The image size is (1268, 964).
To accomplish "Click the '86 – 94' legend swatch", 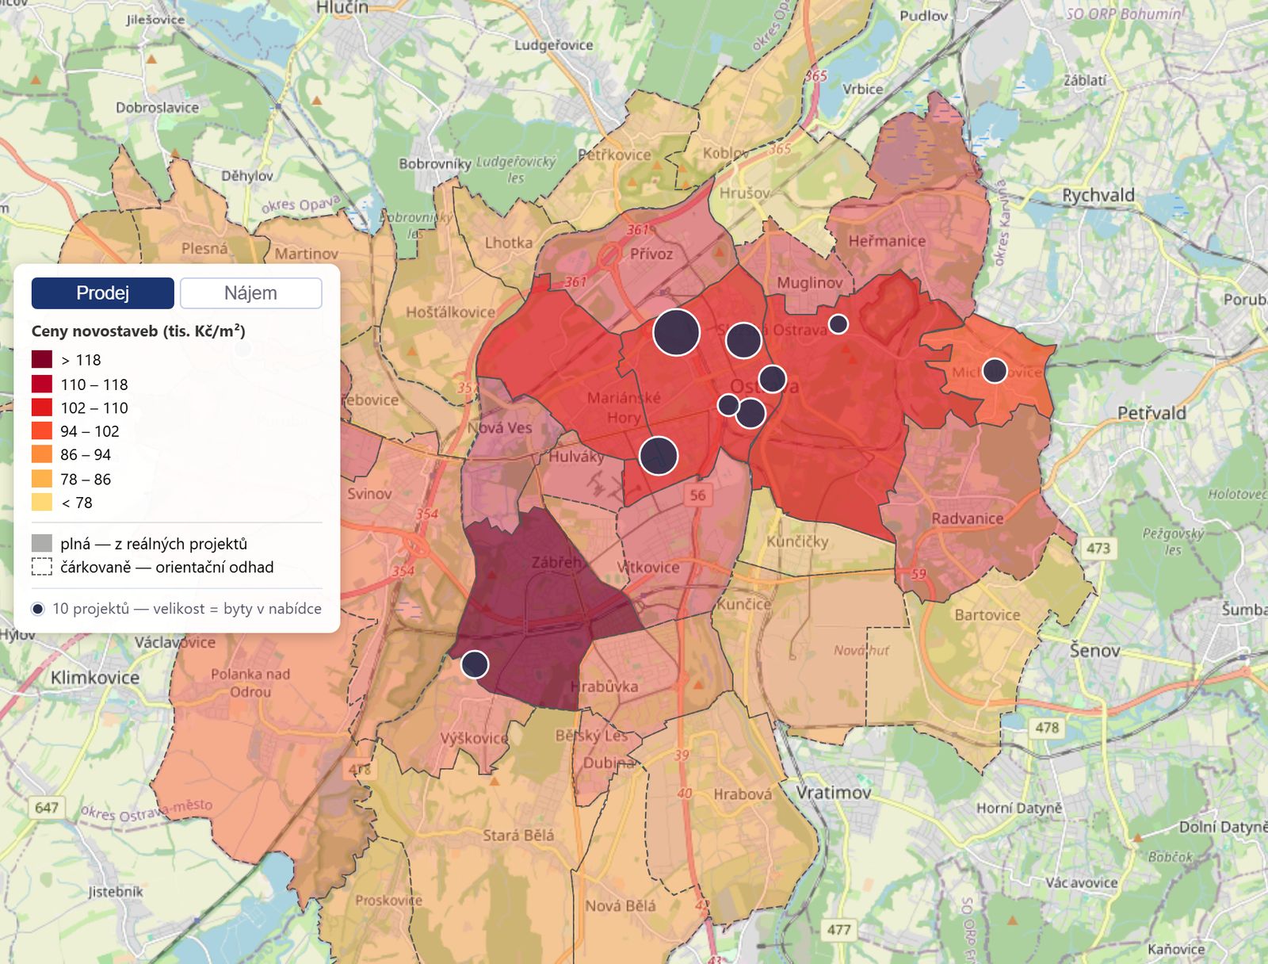I will (x=42, y=455).
